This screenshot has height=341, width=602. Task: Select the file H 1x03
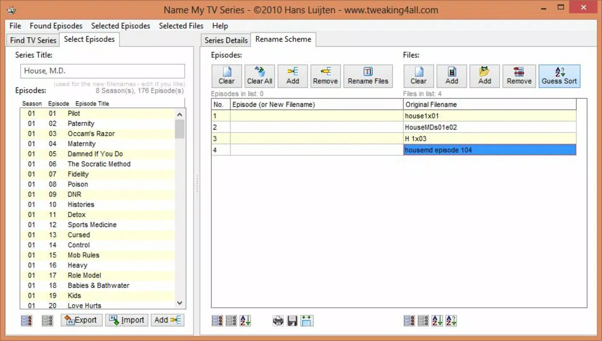click(490, 139)
